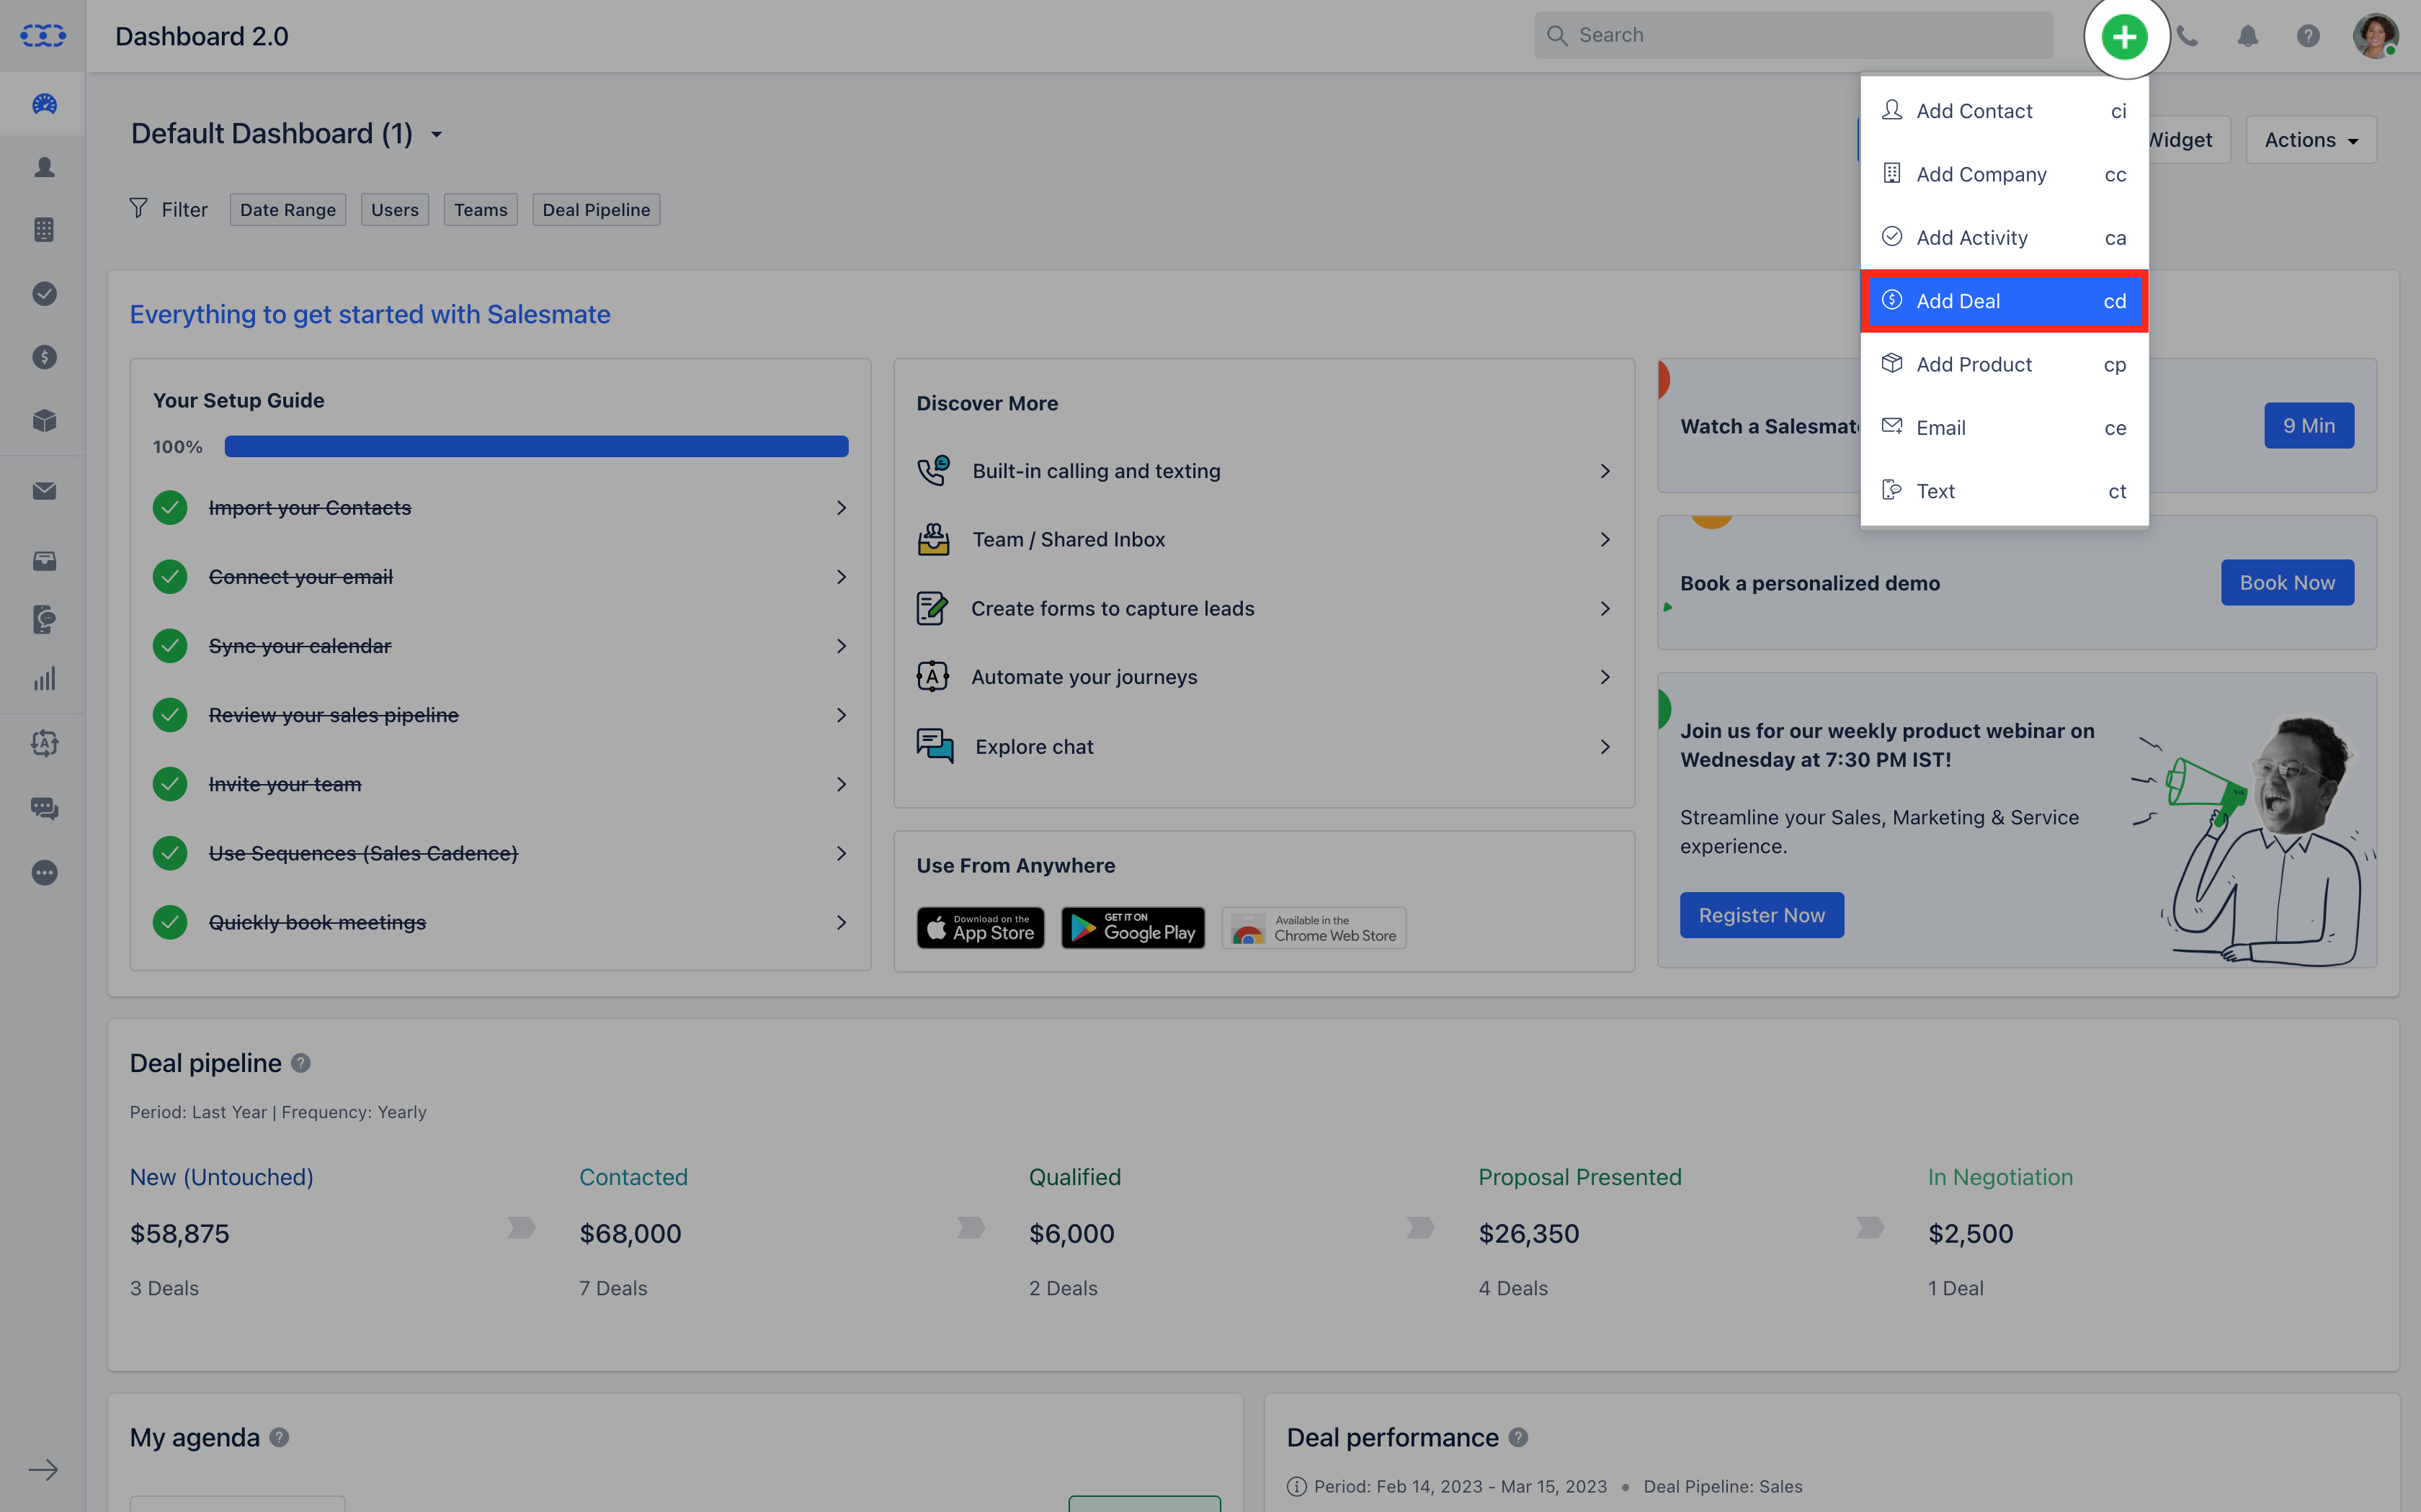Click the Google Play badge

pyautogui.click(x=1133, y=928)
